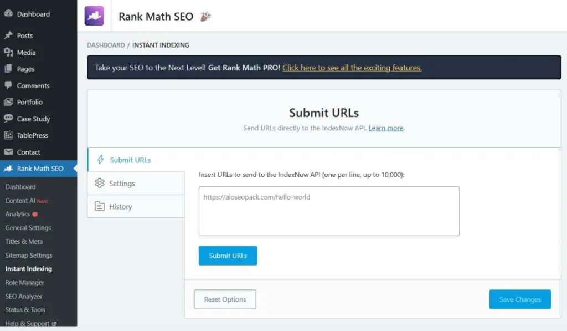Click the Contact envelope icon
The image size is (567, 331).
point(9,152)
